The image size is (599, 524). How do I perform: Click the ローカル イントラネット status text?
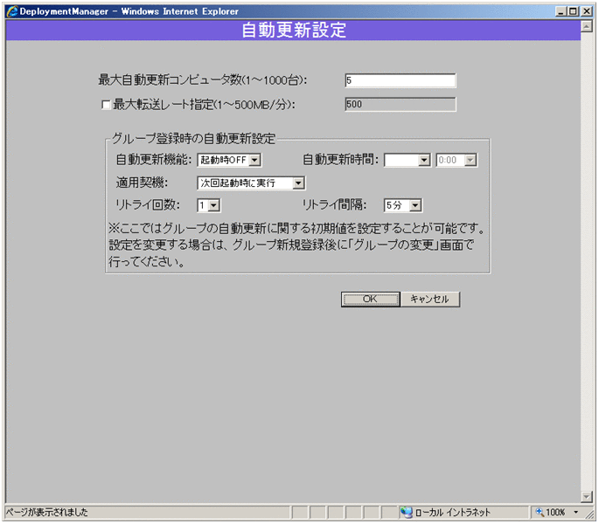click(x=453, y=512)
